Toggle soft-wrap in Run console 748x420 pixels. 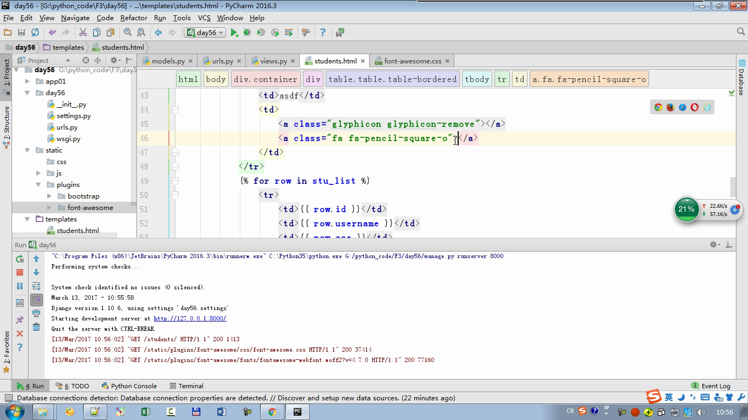[x=36, y=286]
